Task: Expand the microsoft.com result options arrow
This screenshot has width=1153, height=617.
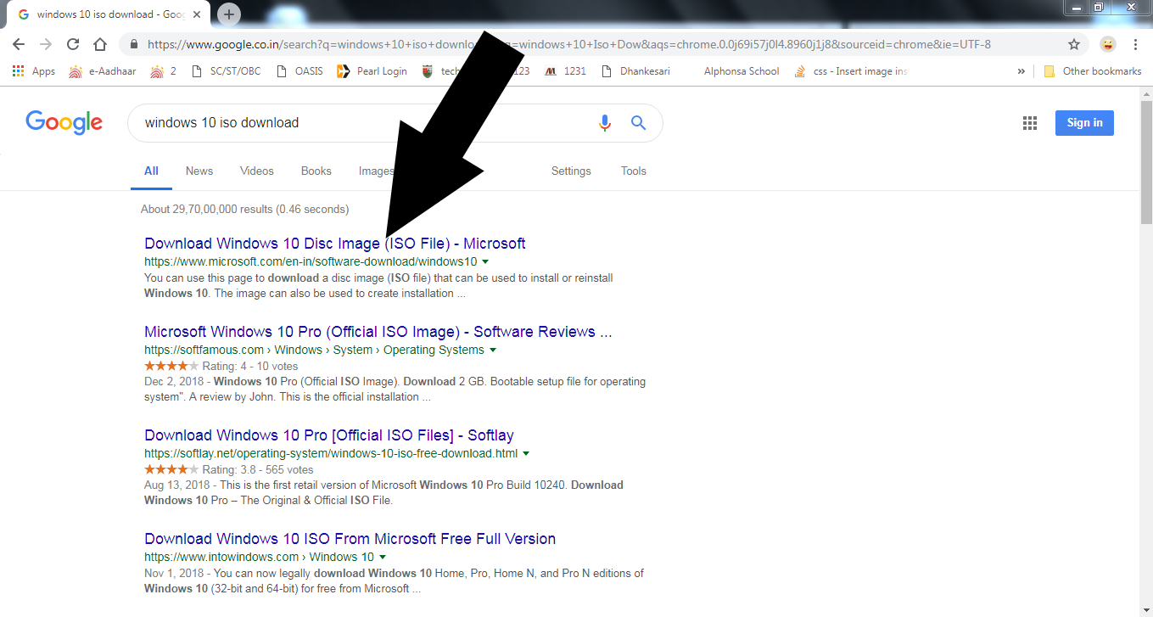Action: [x=485, y=262]
